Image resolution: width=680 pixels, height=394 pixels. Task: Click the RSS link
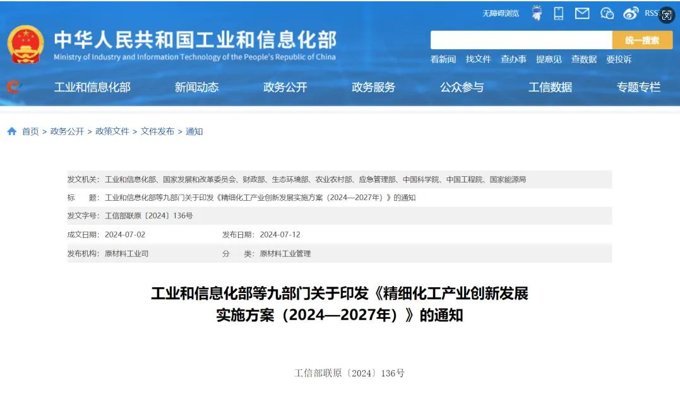(651, 13)
